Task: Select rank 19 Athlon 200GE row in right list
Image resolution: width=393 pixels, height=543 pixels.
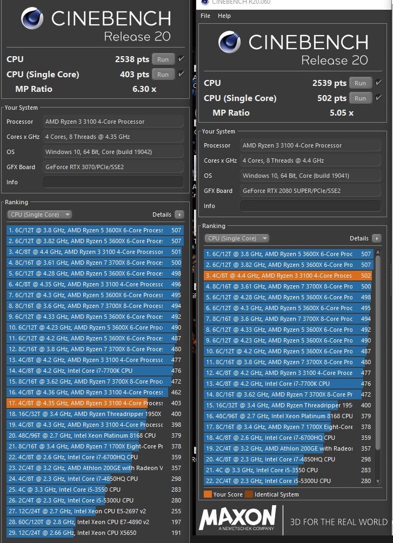Action: pos(288,448)
